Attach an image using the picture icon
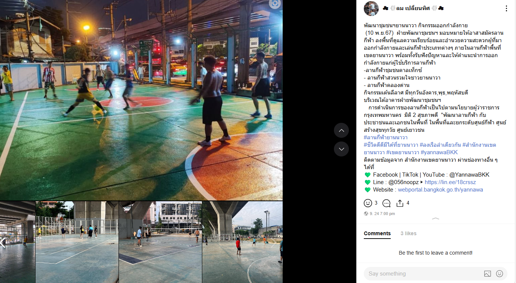 pos(487,274)
